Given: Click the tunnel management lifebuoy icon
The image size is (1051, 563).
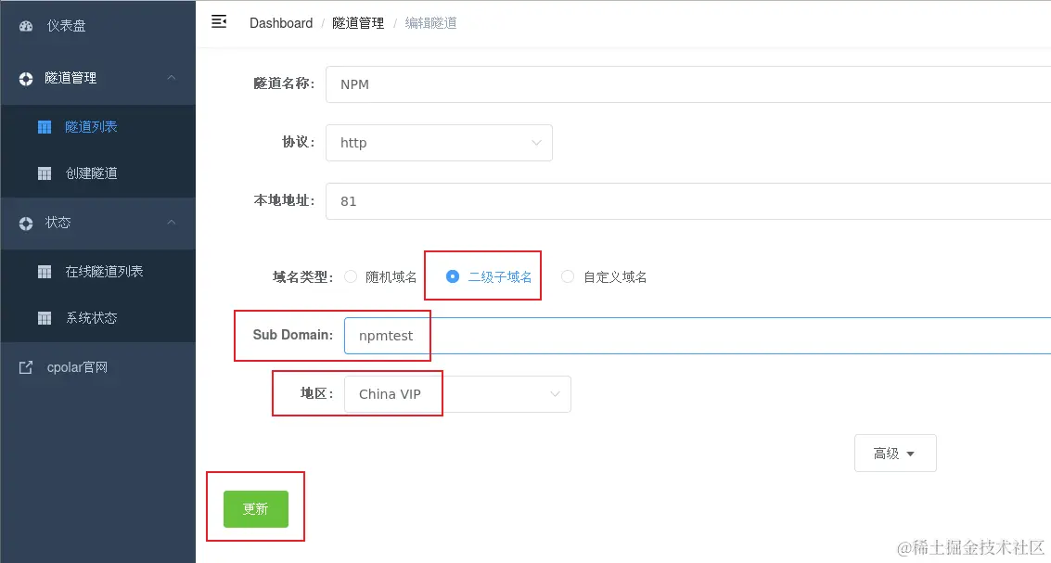Looking at the screenshot, I should [x=26, y=79].
